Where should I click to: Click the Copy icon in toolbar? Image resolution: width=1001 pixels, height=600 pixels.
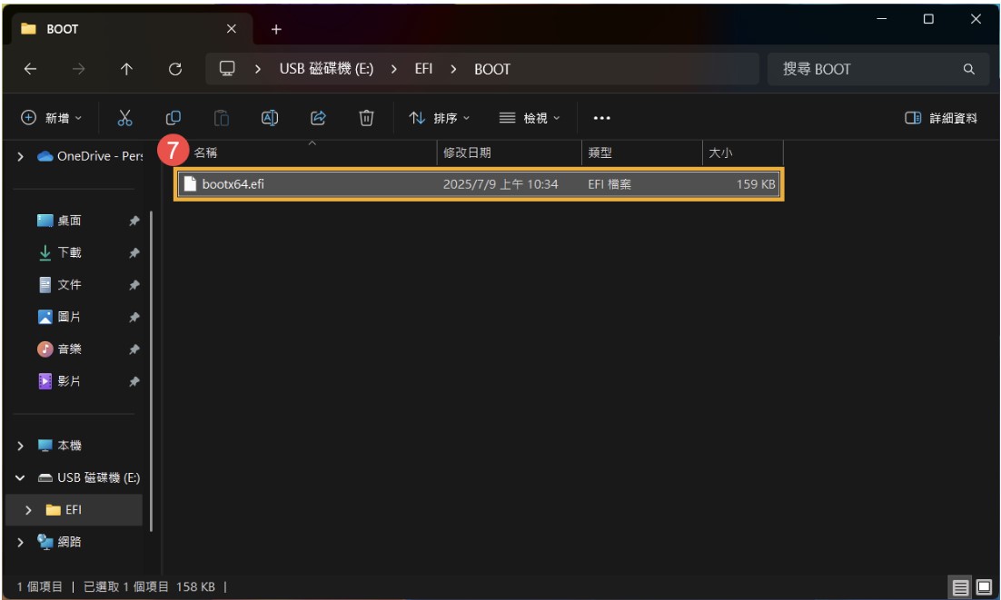coord(173,118)
